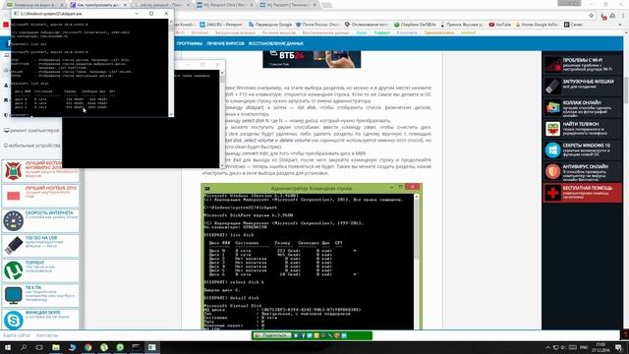
Task: Click Карта сайта footer link
Action: pyautogui.click(x=17, y=335)
